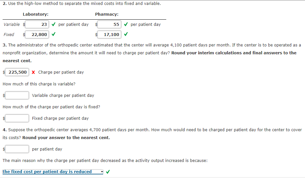Screen dimensions: 305x178
Task: Click the green checkmark beside the reason dropdown
Action: pyautogui.click(x=108, y=171)
